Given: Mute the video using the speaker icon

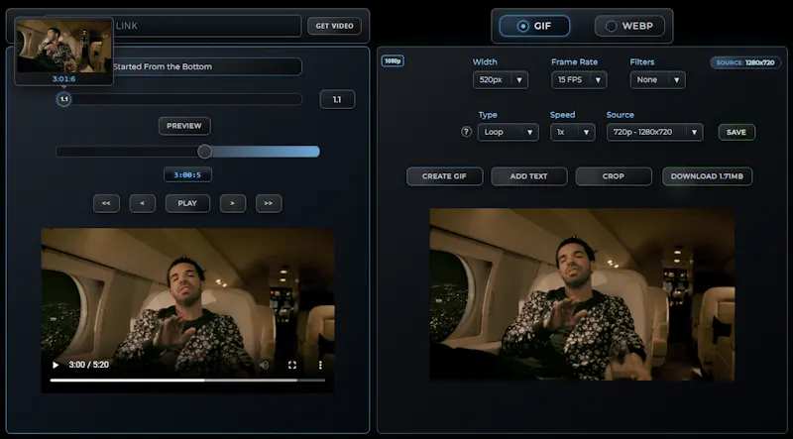Looking at the screenshot, I should (x=264, y=365).
